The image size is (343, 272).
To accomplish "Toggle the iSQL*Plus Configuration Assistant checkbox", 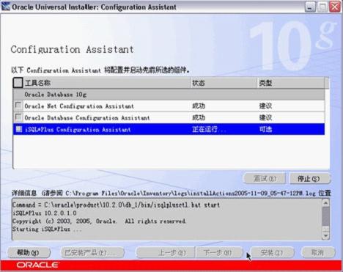I will (x=19, y=129).
